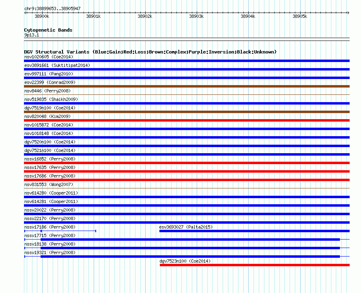
Task: Open variant nsv519835 (Shaikh2009) label
Action: 52,99
